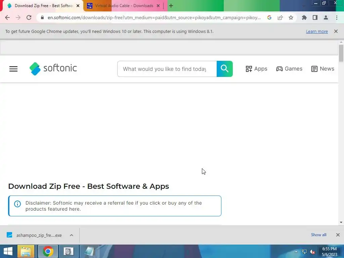Click the address bar URL

pos(154,17)
